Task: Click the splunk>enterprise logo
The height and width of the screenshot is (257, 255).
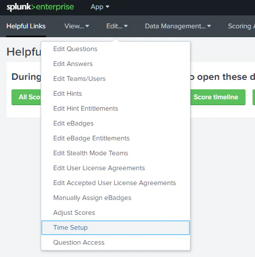Action: [x=40, y=7]
